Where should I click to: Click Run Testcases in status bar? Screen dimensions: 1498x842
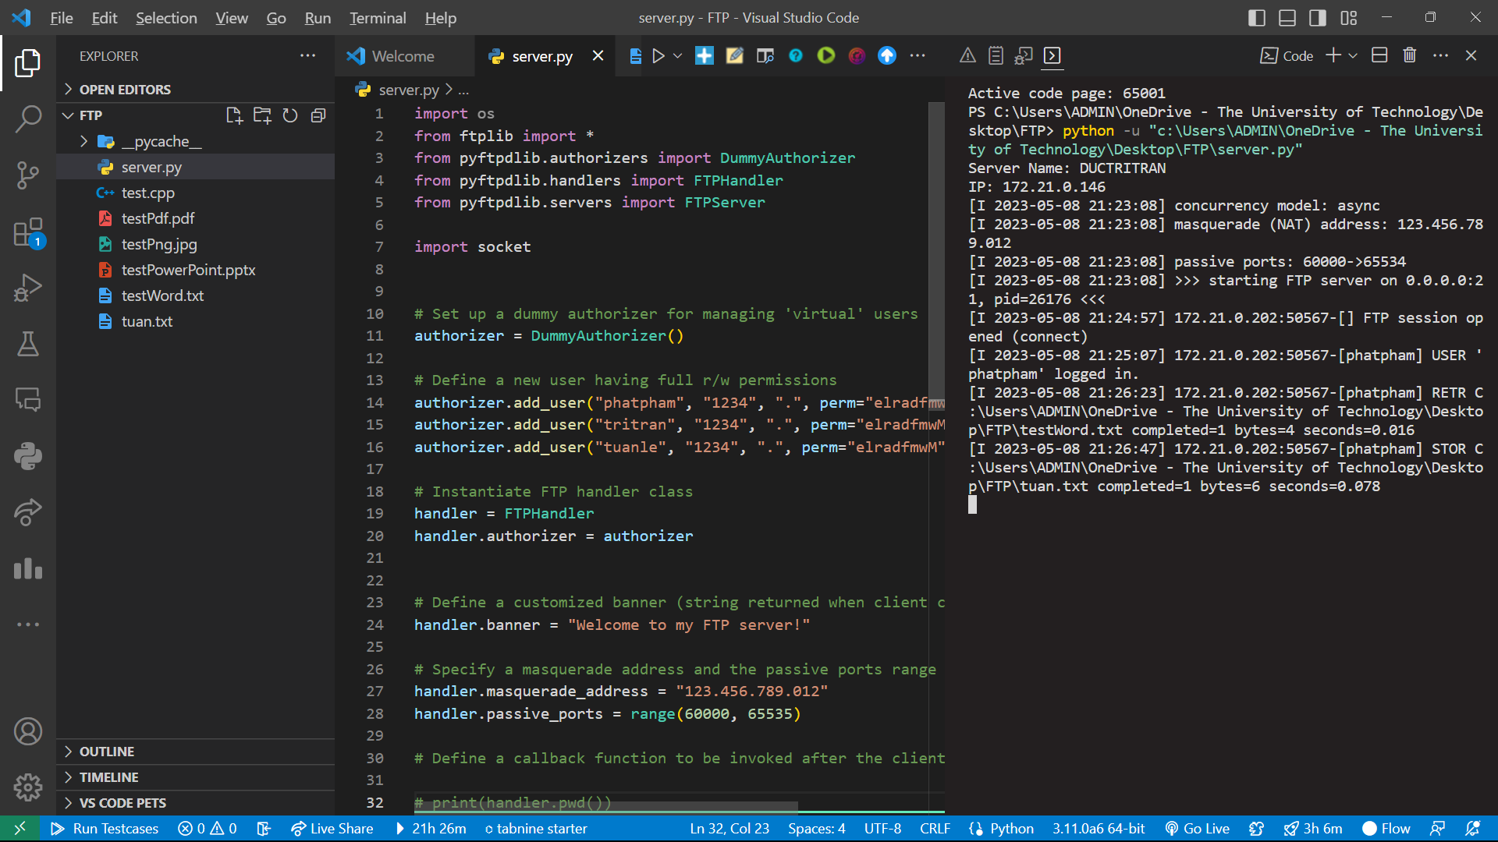(104, 828)
